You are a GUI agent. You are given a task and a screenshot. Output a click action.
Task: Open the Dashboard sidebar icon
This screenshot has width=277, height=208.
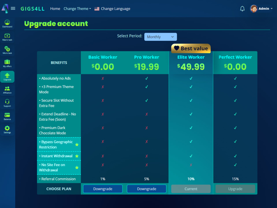(x=7, y=24)
